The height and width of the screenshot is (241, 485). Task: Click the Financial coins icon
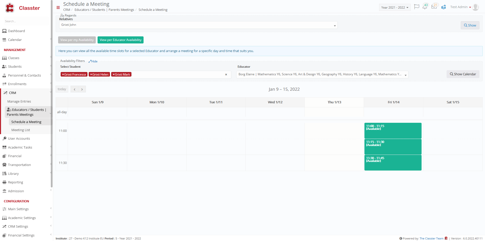coord(4,156)
